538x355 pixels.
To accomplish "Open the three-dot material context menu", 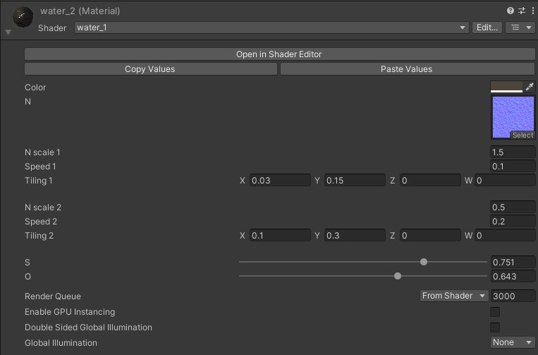I will (x=532, y=11).
